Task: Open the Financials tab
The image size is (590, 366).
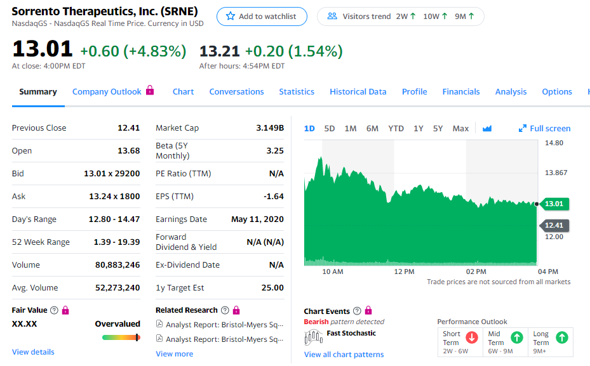Action: (461, 92)
